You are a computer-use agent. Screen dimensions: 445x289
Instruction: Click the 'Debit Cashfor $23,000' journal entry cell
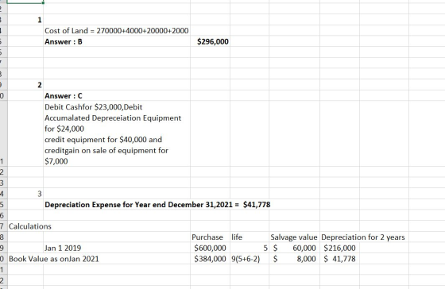(117, 133)
